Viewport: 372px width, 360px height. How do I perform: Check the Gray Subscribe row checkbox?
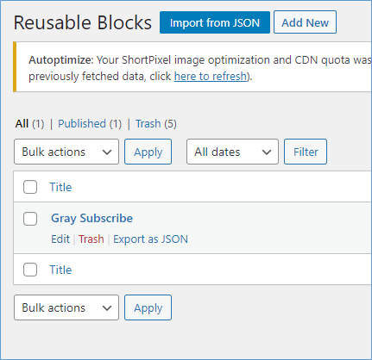tap(30, 219)
